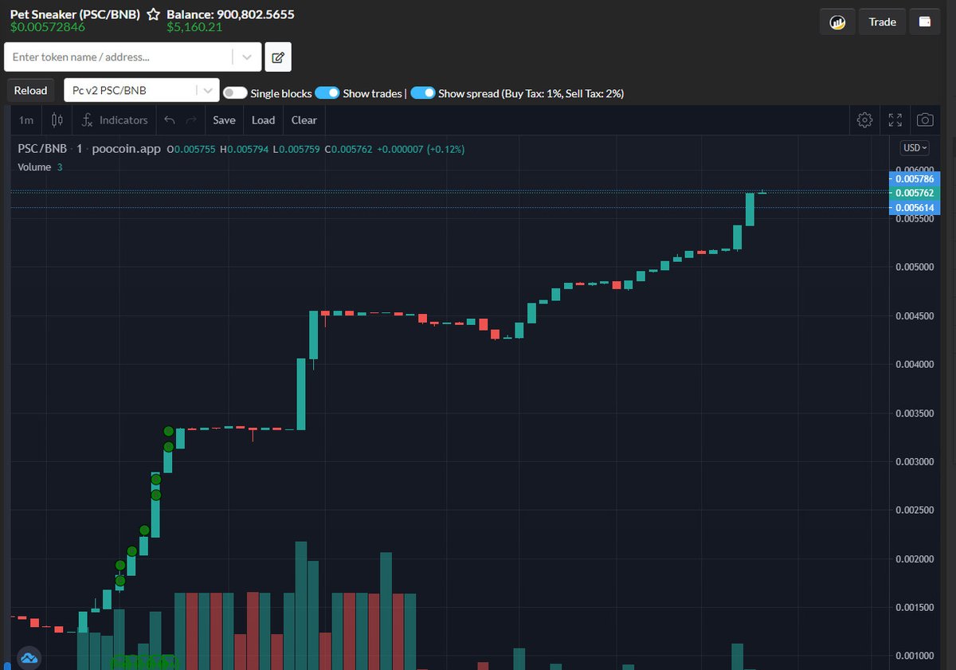Viewport: 956px width, 670px height.
Task: Change the 1m timeframe interval
Action: pos(26,120)
